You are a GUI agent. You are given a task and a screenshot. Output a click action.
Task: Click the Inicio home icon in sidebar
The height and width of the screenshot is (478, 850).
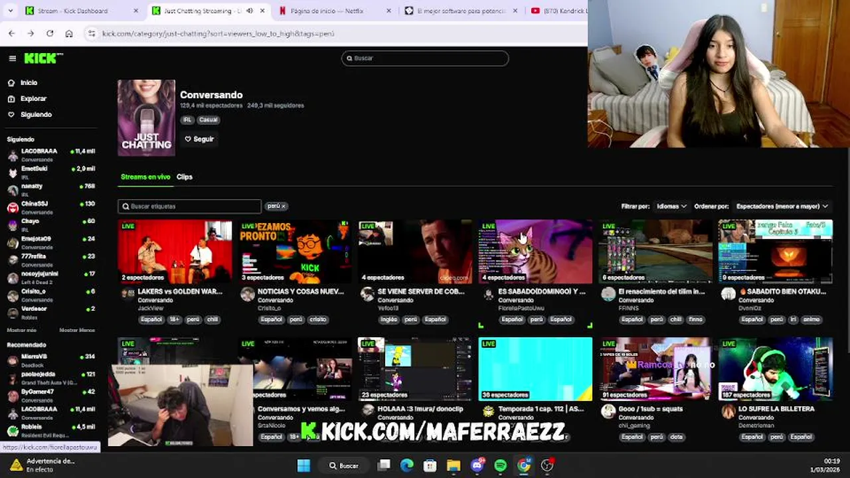(x=11, y=83)
